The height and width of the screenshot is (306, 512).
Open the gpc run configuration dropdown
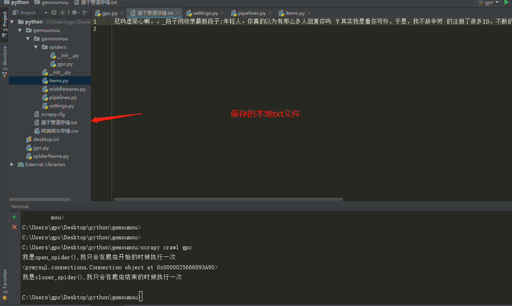488,2
